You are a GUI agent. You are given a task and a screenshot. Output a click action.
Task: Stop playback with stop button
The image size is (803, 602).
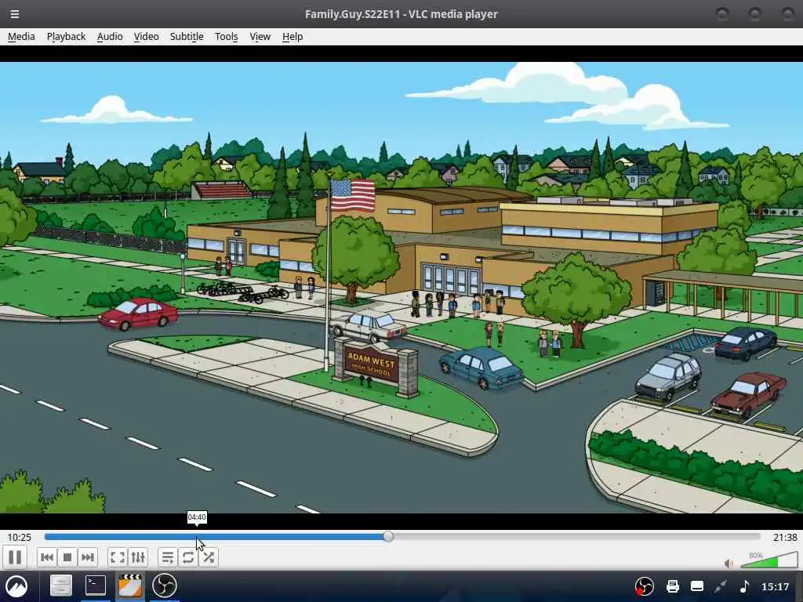click(67, 557)
